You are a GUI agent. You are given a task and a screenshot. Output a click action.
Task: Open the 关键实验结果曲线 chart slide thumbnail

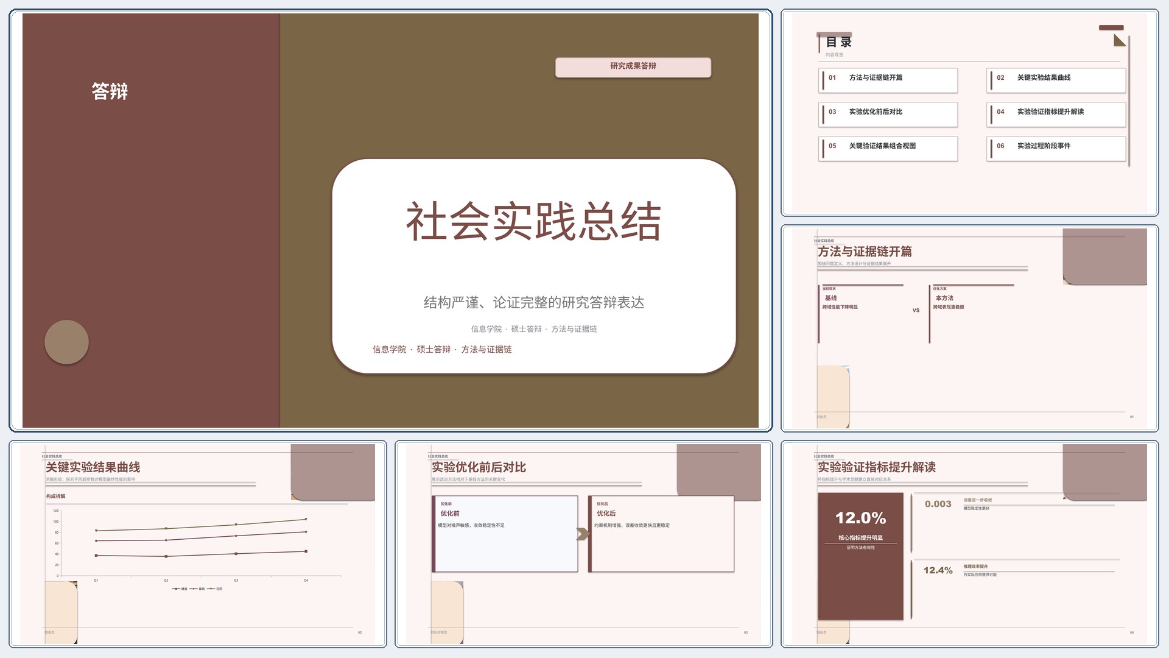click(x=198, y=544)
